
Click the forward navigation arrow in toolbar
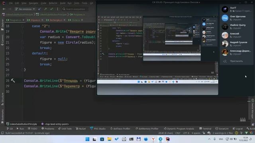(x=10, y=9)
